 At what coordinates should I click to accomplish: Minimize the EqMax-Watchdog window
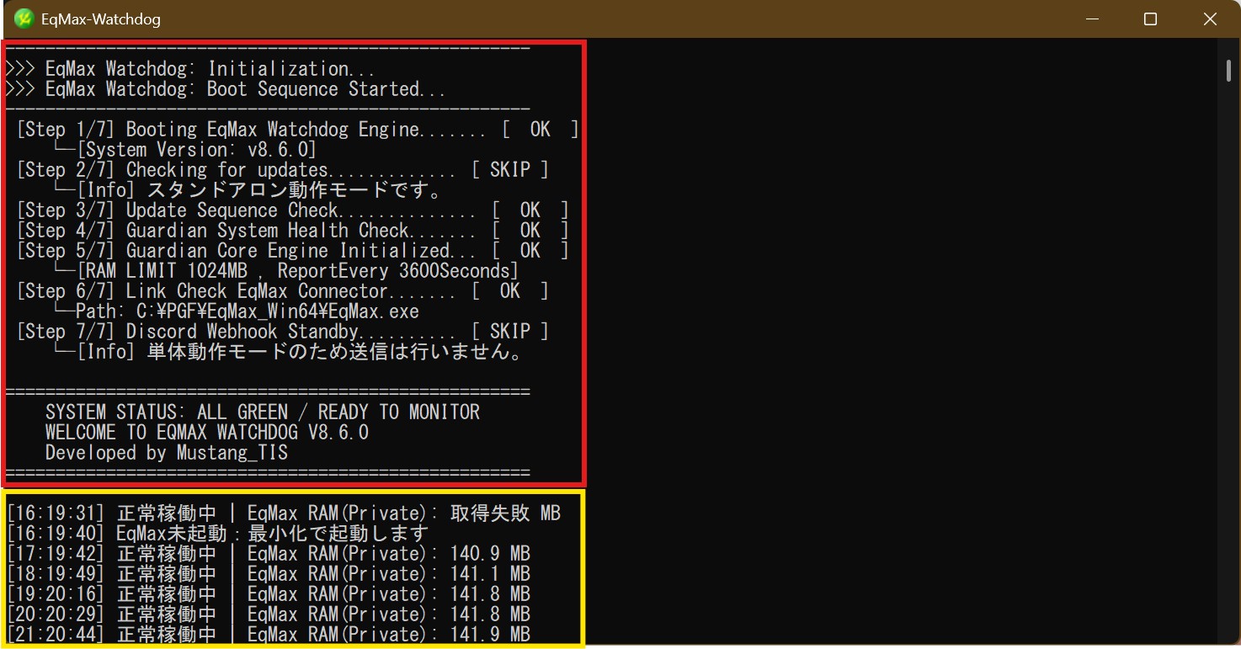point(1092,19)
